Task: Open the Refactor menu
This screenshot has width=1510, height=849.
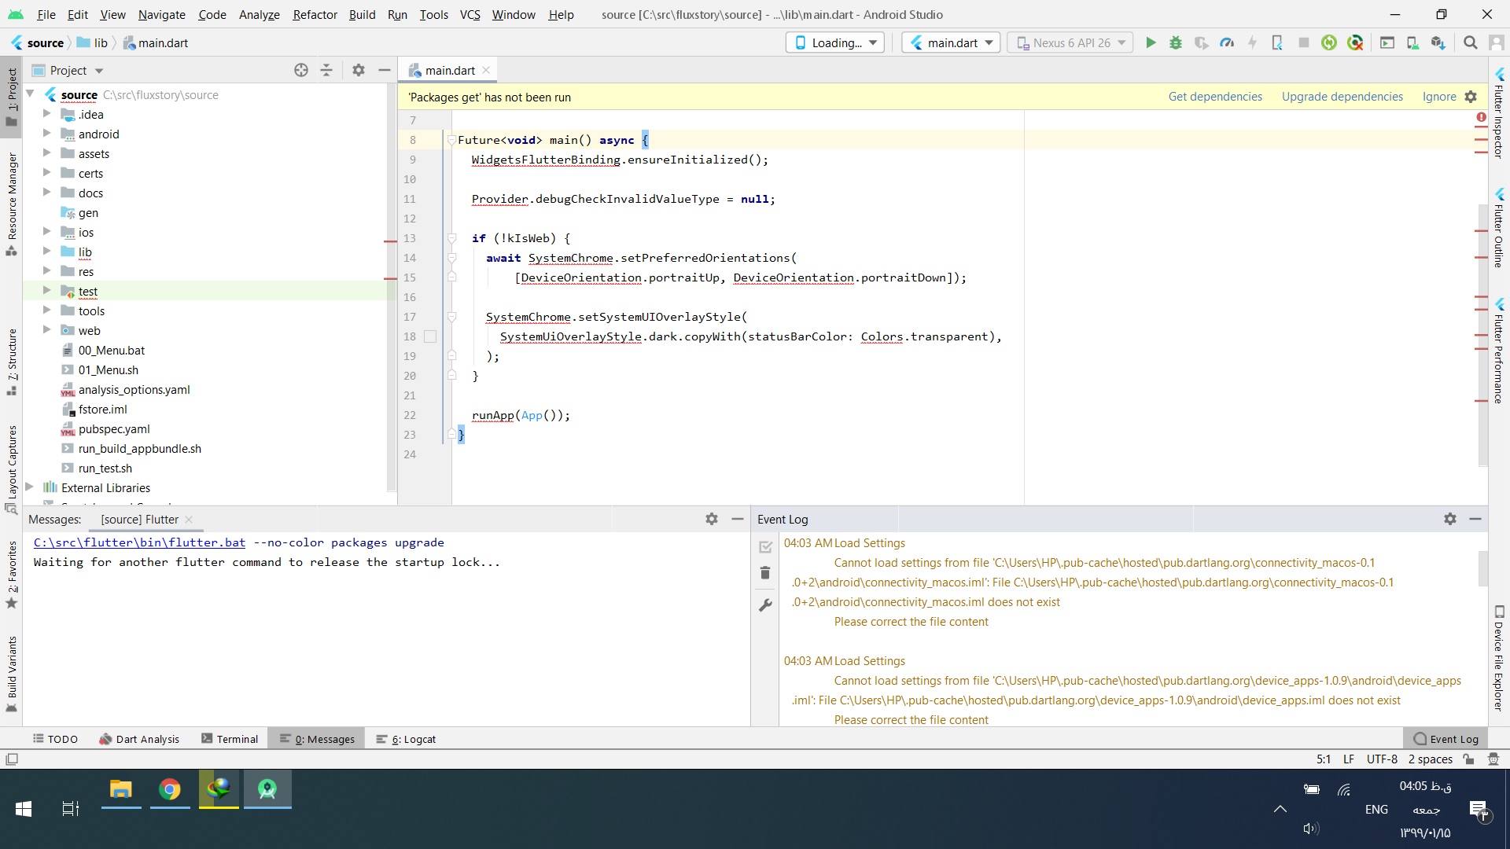Action: pos(315,14)
